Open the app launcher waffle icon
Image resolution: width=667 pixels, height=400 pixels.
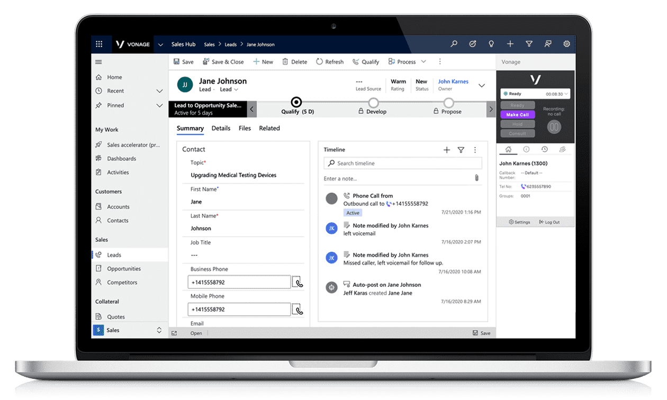[99, 44]
